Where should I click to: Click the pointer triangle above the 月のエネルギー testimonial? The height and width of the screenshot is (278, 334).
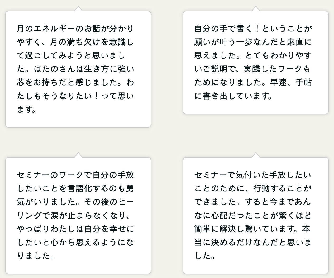[x=78, y=9]
